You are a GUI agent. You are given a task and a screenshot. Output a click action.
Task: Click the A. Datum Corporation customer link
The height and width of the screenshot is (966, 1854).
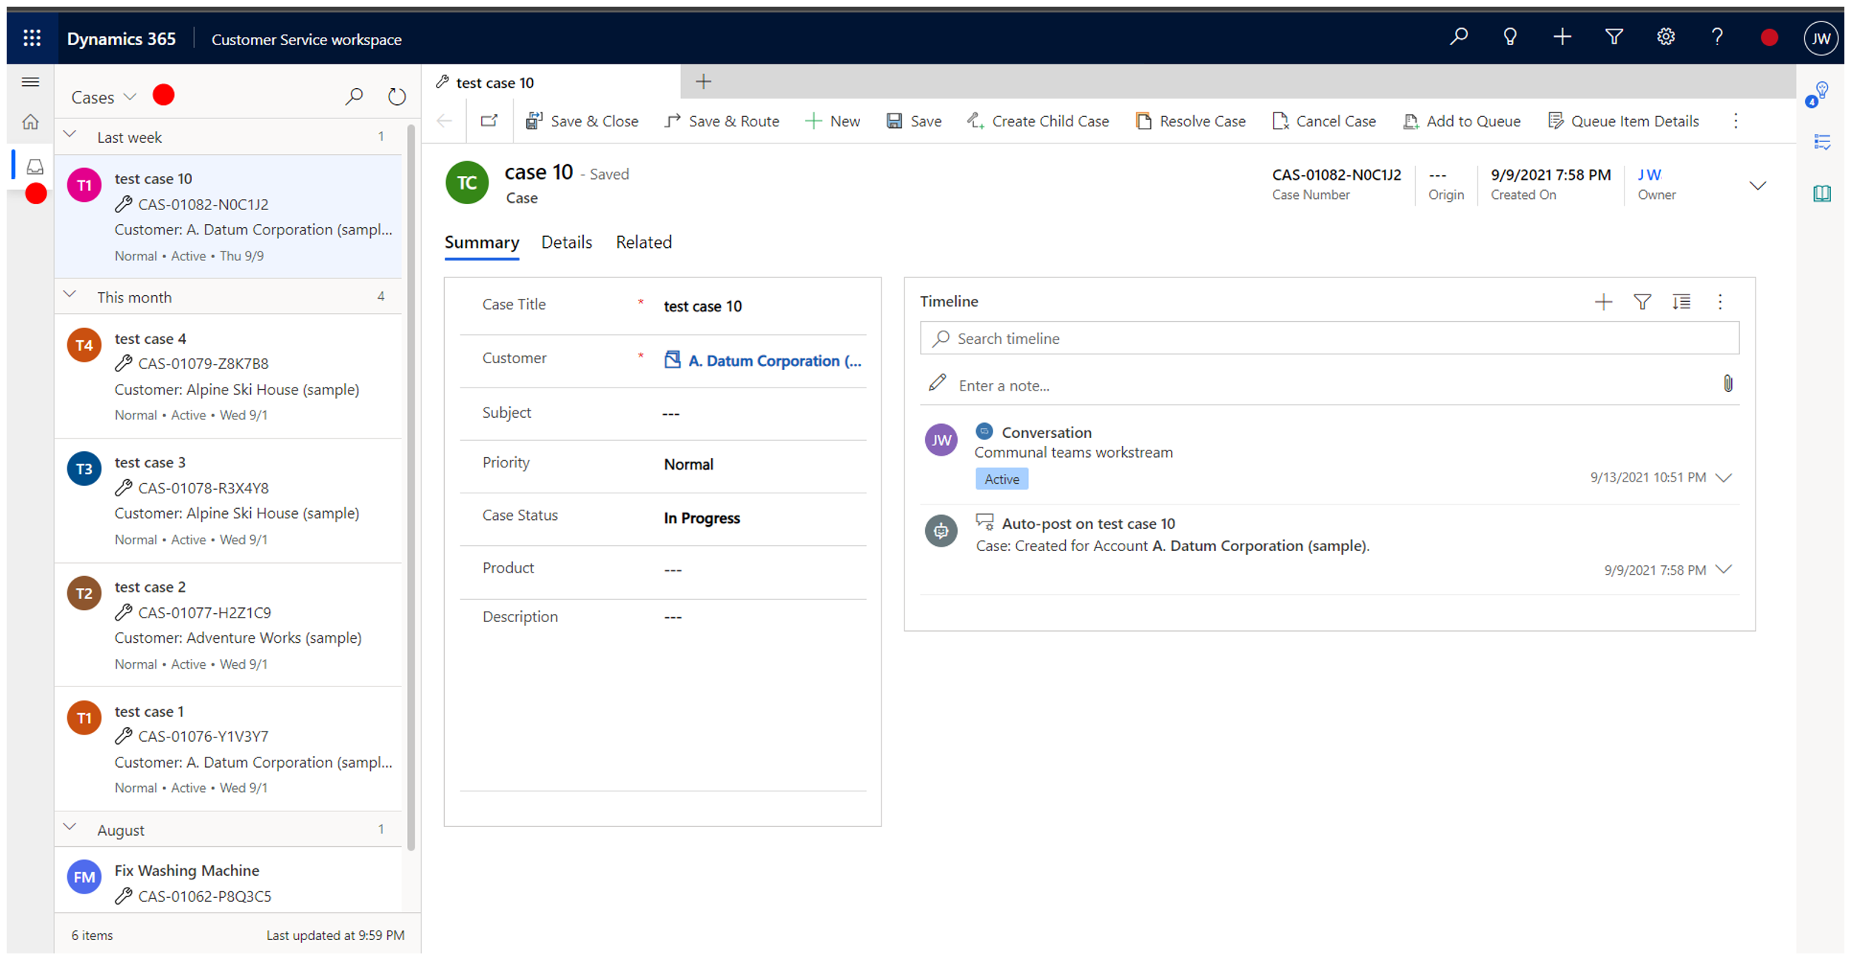771,360
